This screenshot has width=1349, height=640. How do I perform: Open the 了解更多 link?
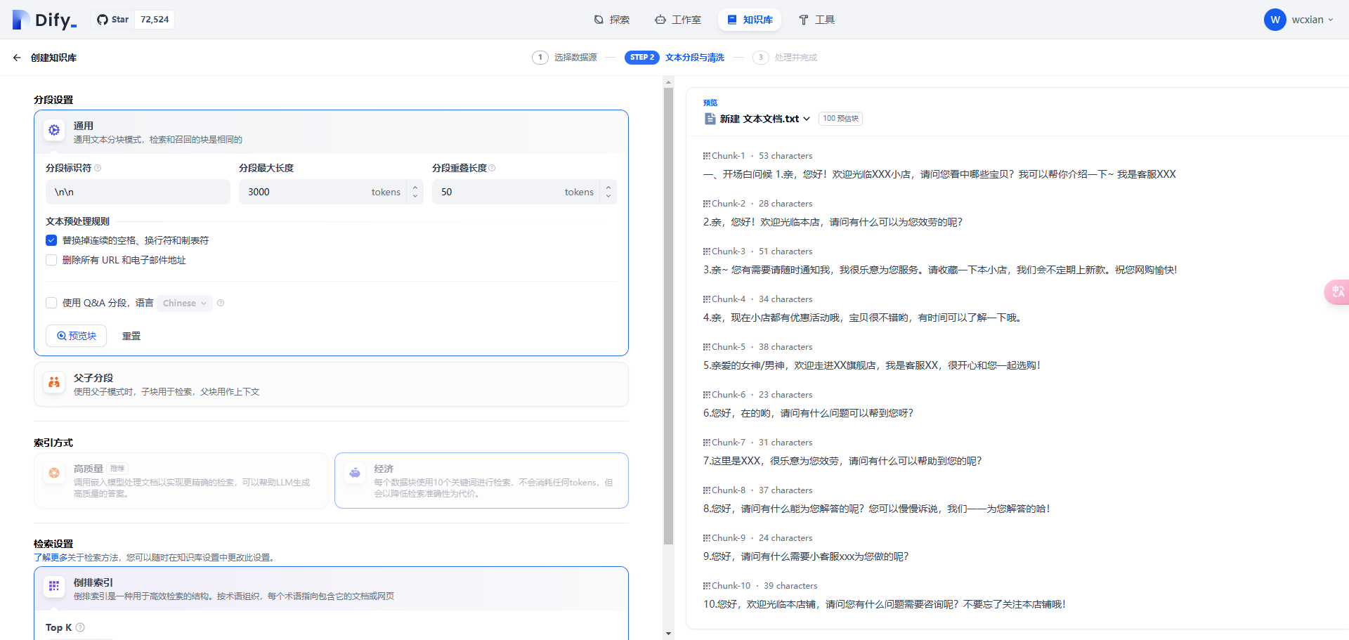tap(51, 558)
